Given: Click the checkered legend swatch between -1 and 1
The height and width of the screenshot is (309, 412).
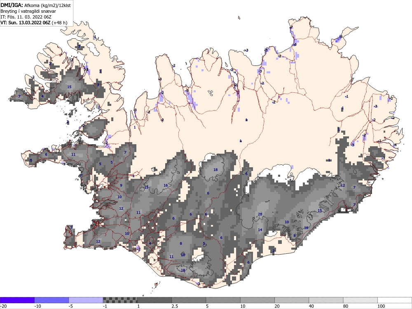Looking at the screenshot, I should tap(120, 300).
